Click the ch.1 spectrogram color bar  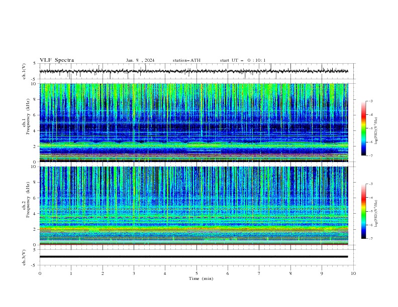pos(363,128)
